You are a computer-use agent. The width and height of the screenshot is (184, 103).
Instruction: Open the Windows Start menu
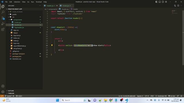pos(57,100)
